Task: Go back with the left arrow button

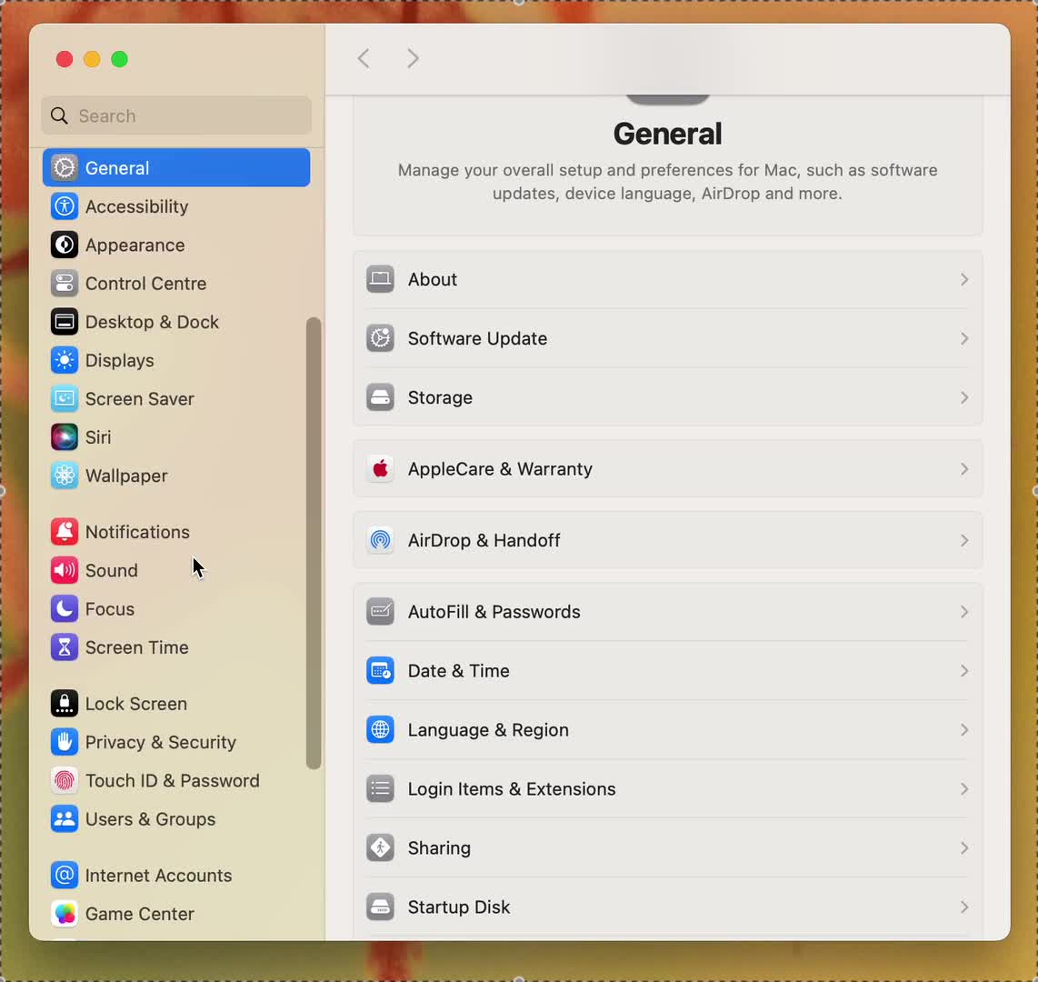Action: [364, 59]
